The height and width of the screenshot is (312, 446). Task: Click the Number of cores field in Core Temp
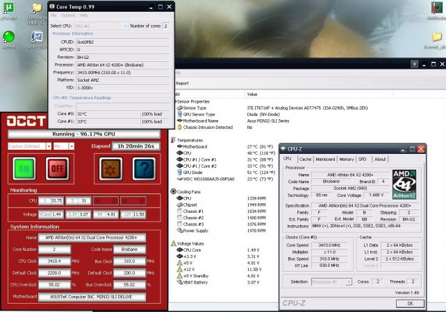(x=165, y=26)
